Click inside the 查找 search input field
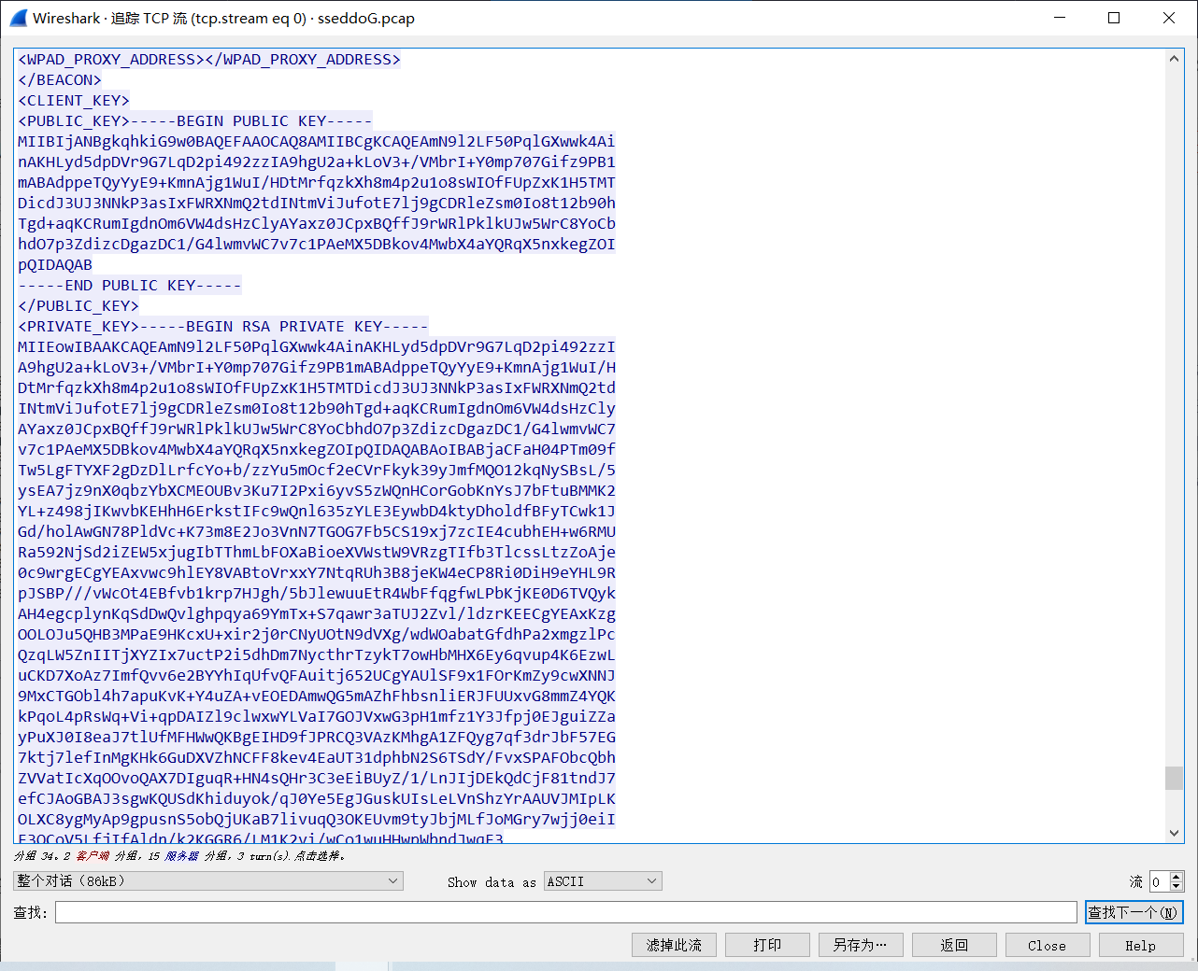This screenshot has width=1198, height=971. click(x=561, y=911)
